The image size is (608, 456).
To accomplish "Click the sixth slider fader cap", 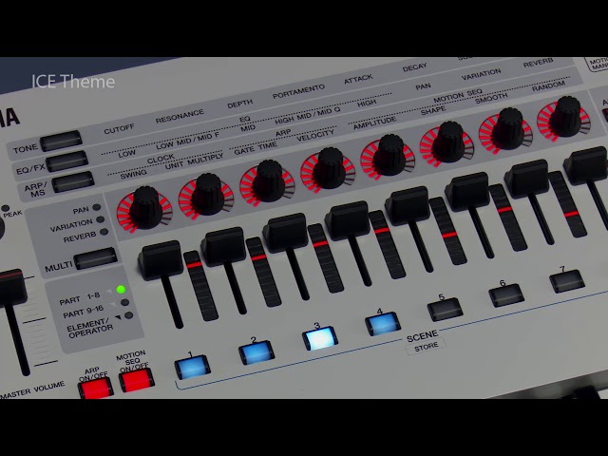I will click(466, 192).
